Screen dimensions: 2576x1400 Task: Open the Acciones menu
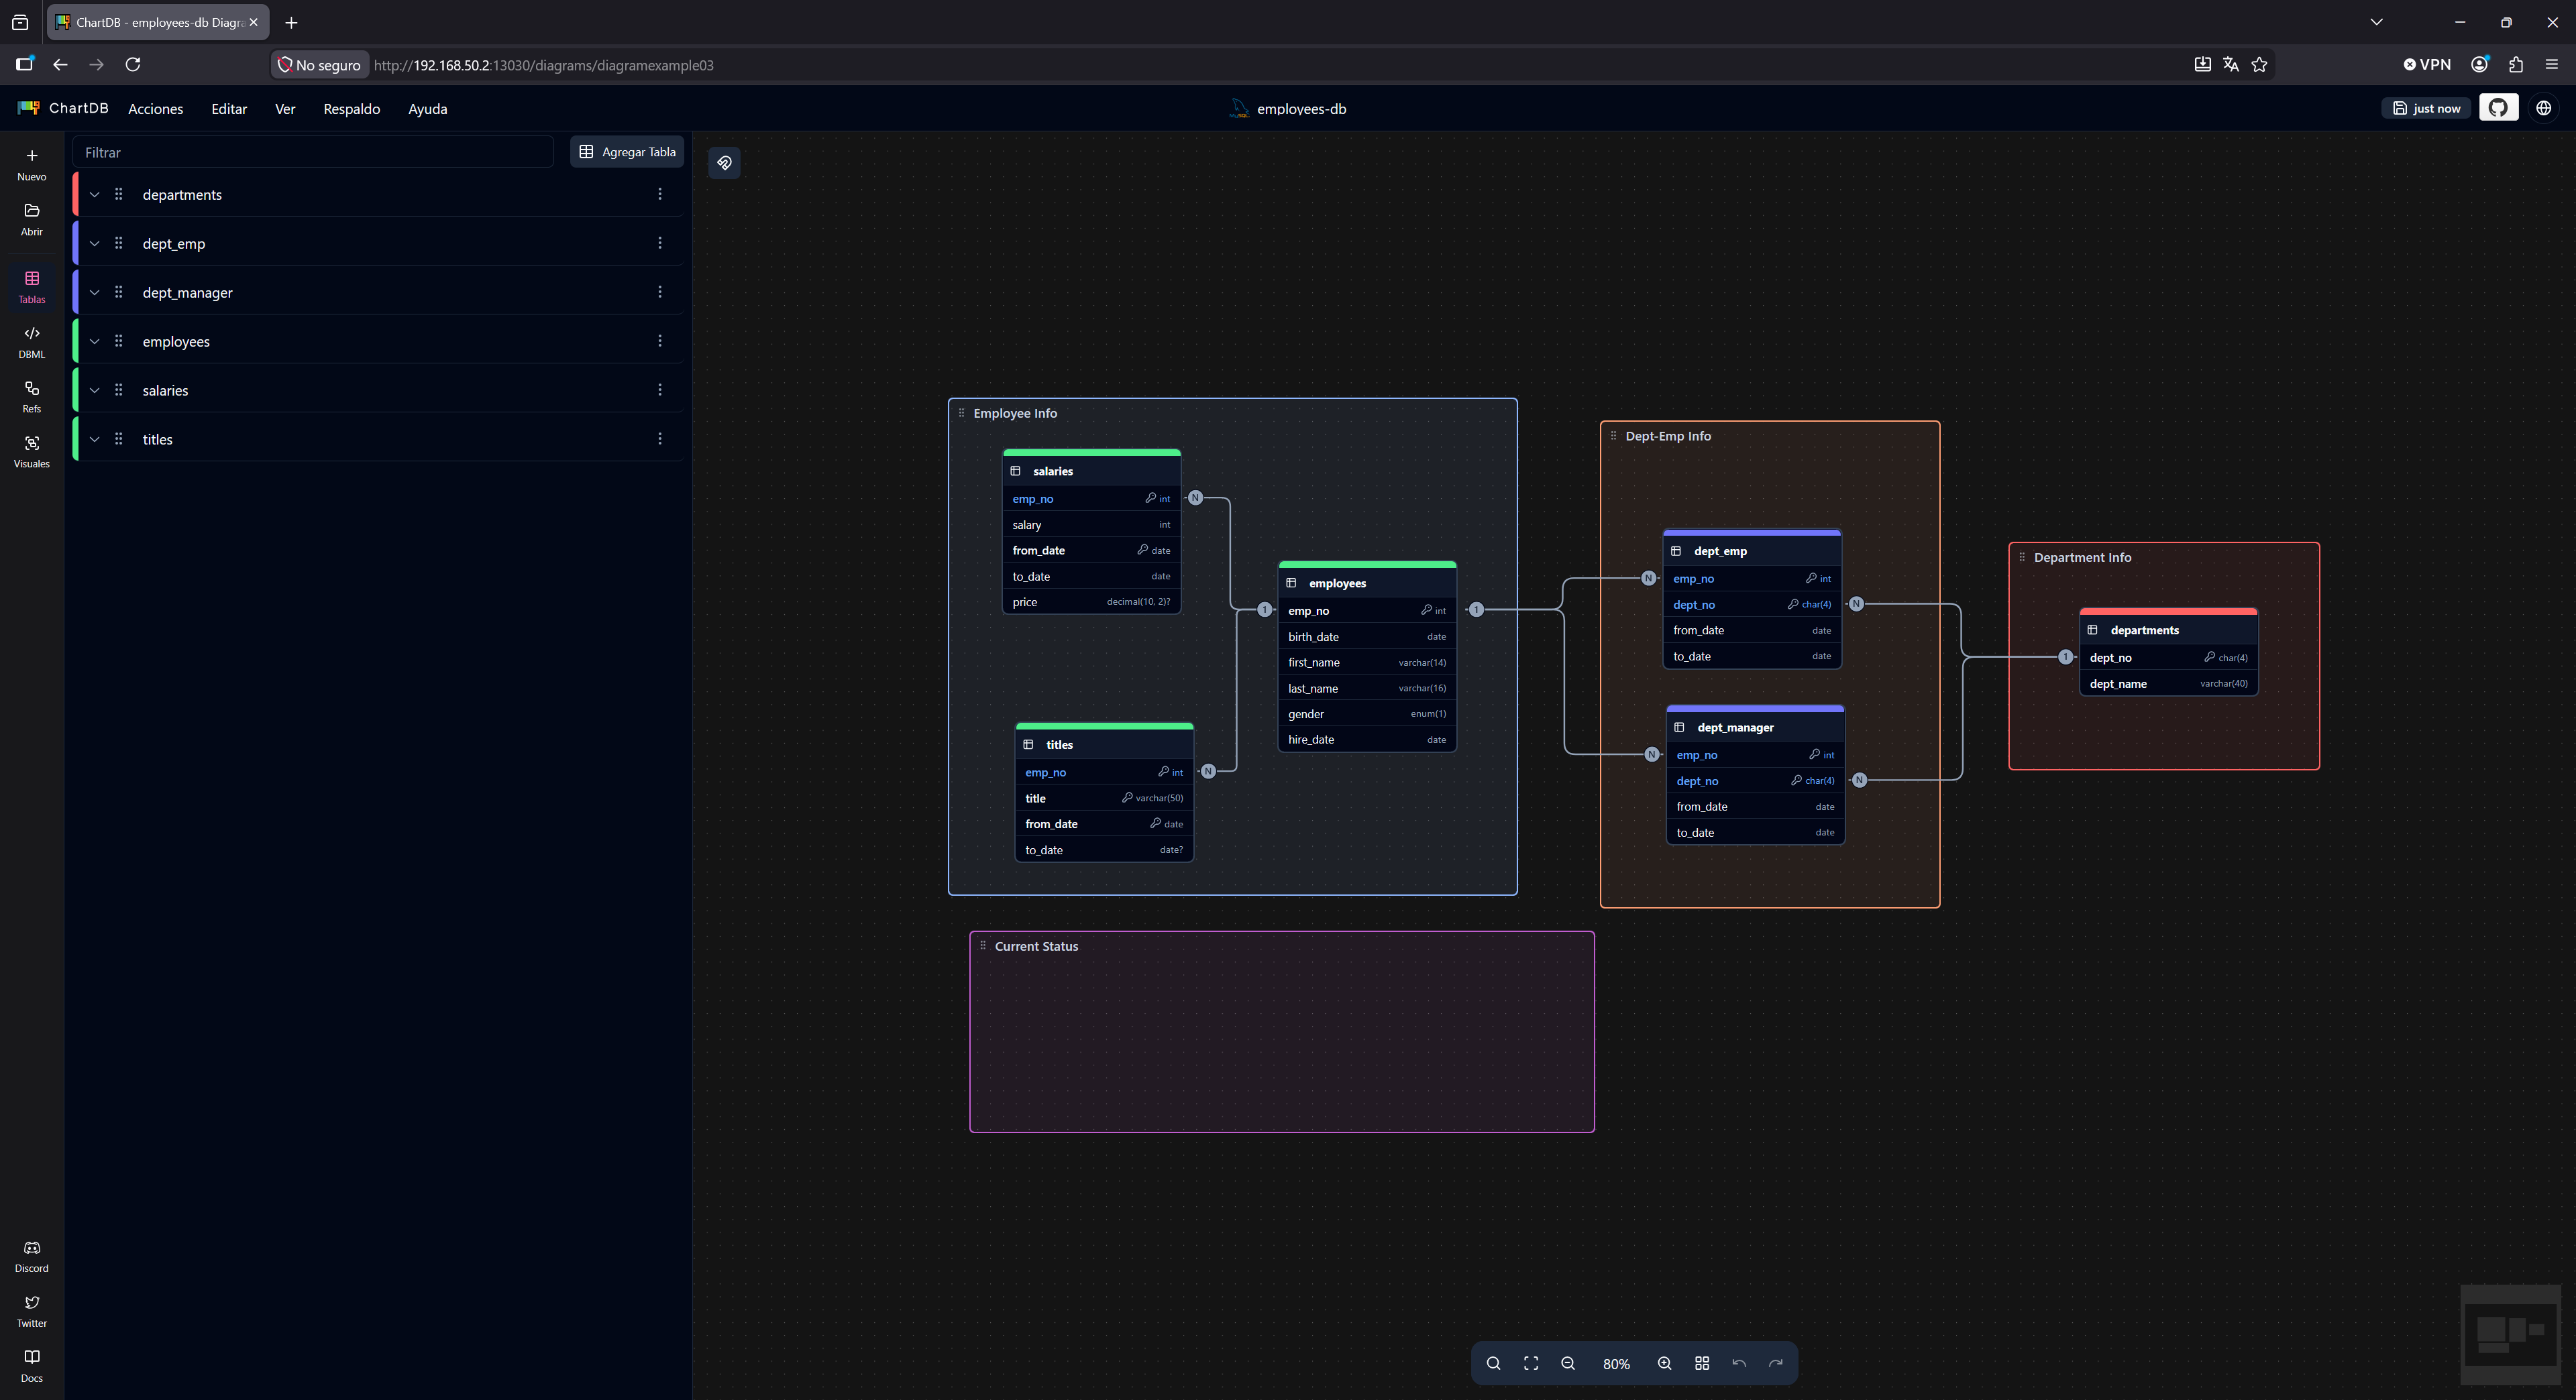156,109
